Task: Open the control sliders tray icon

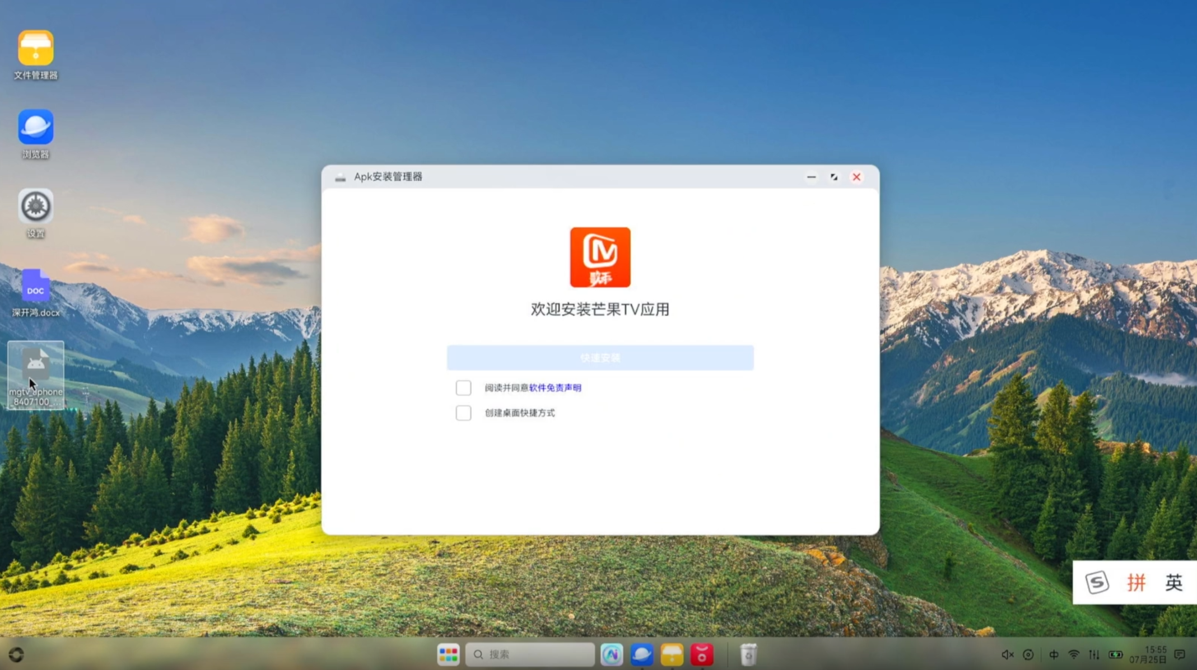Action: coord(1094,654)
